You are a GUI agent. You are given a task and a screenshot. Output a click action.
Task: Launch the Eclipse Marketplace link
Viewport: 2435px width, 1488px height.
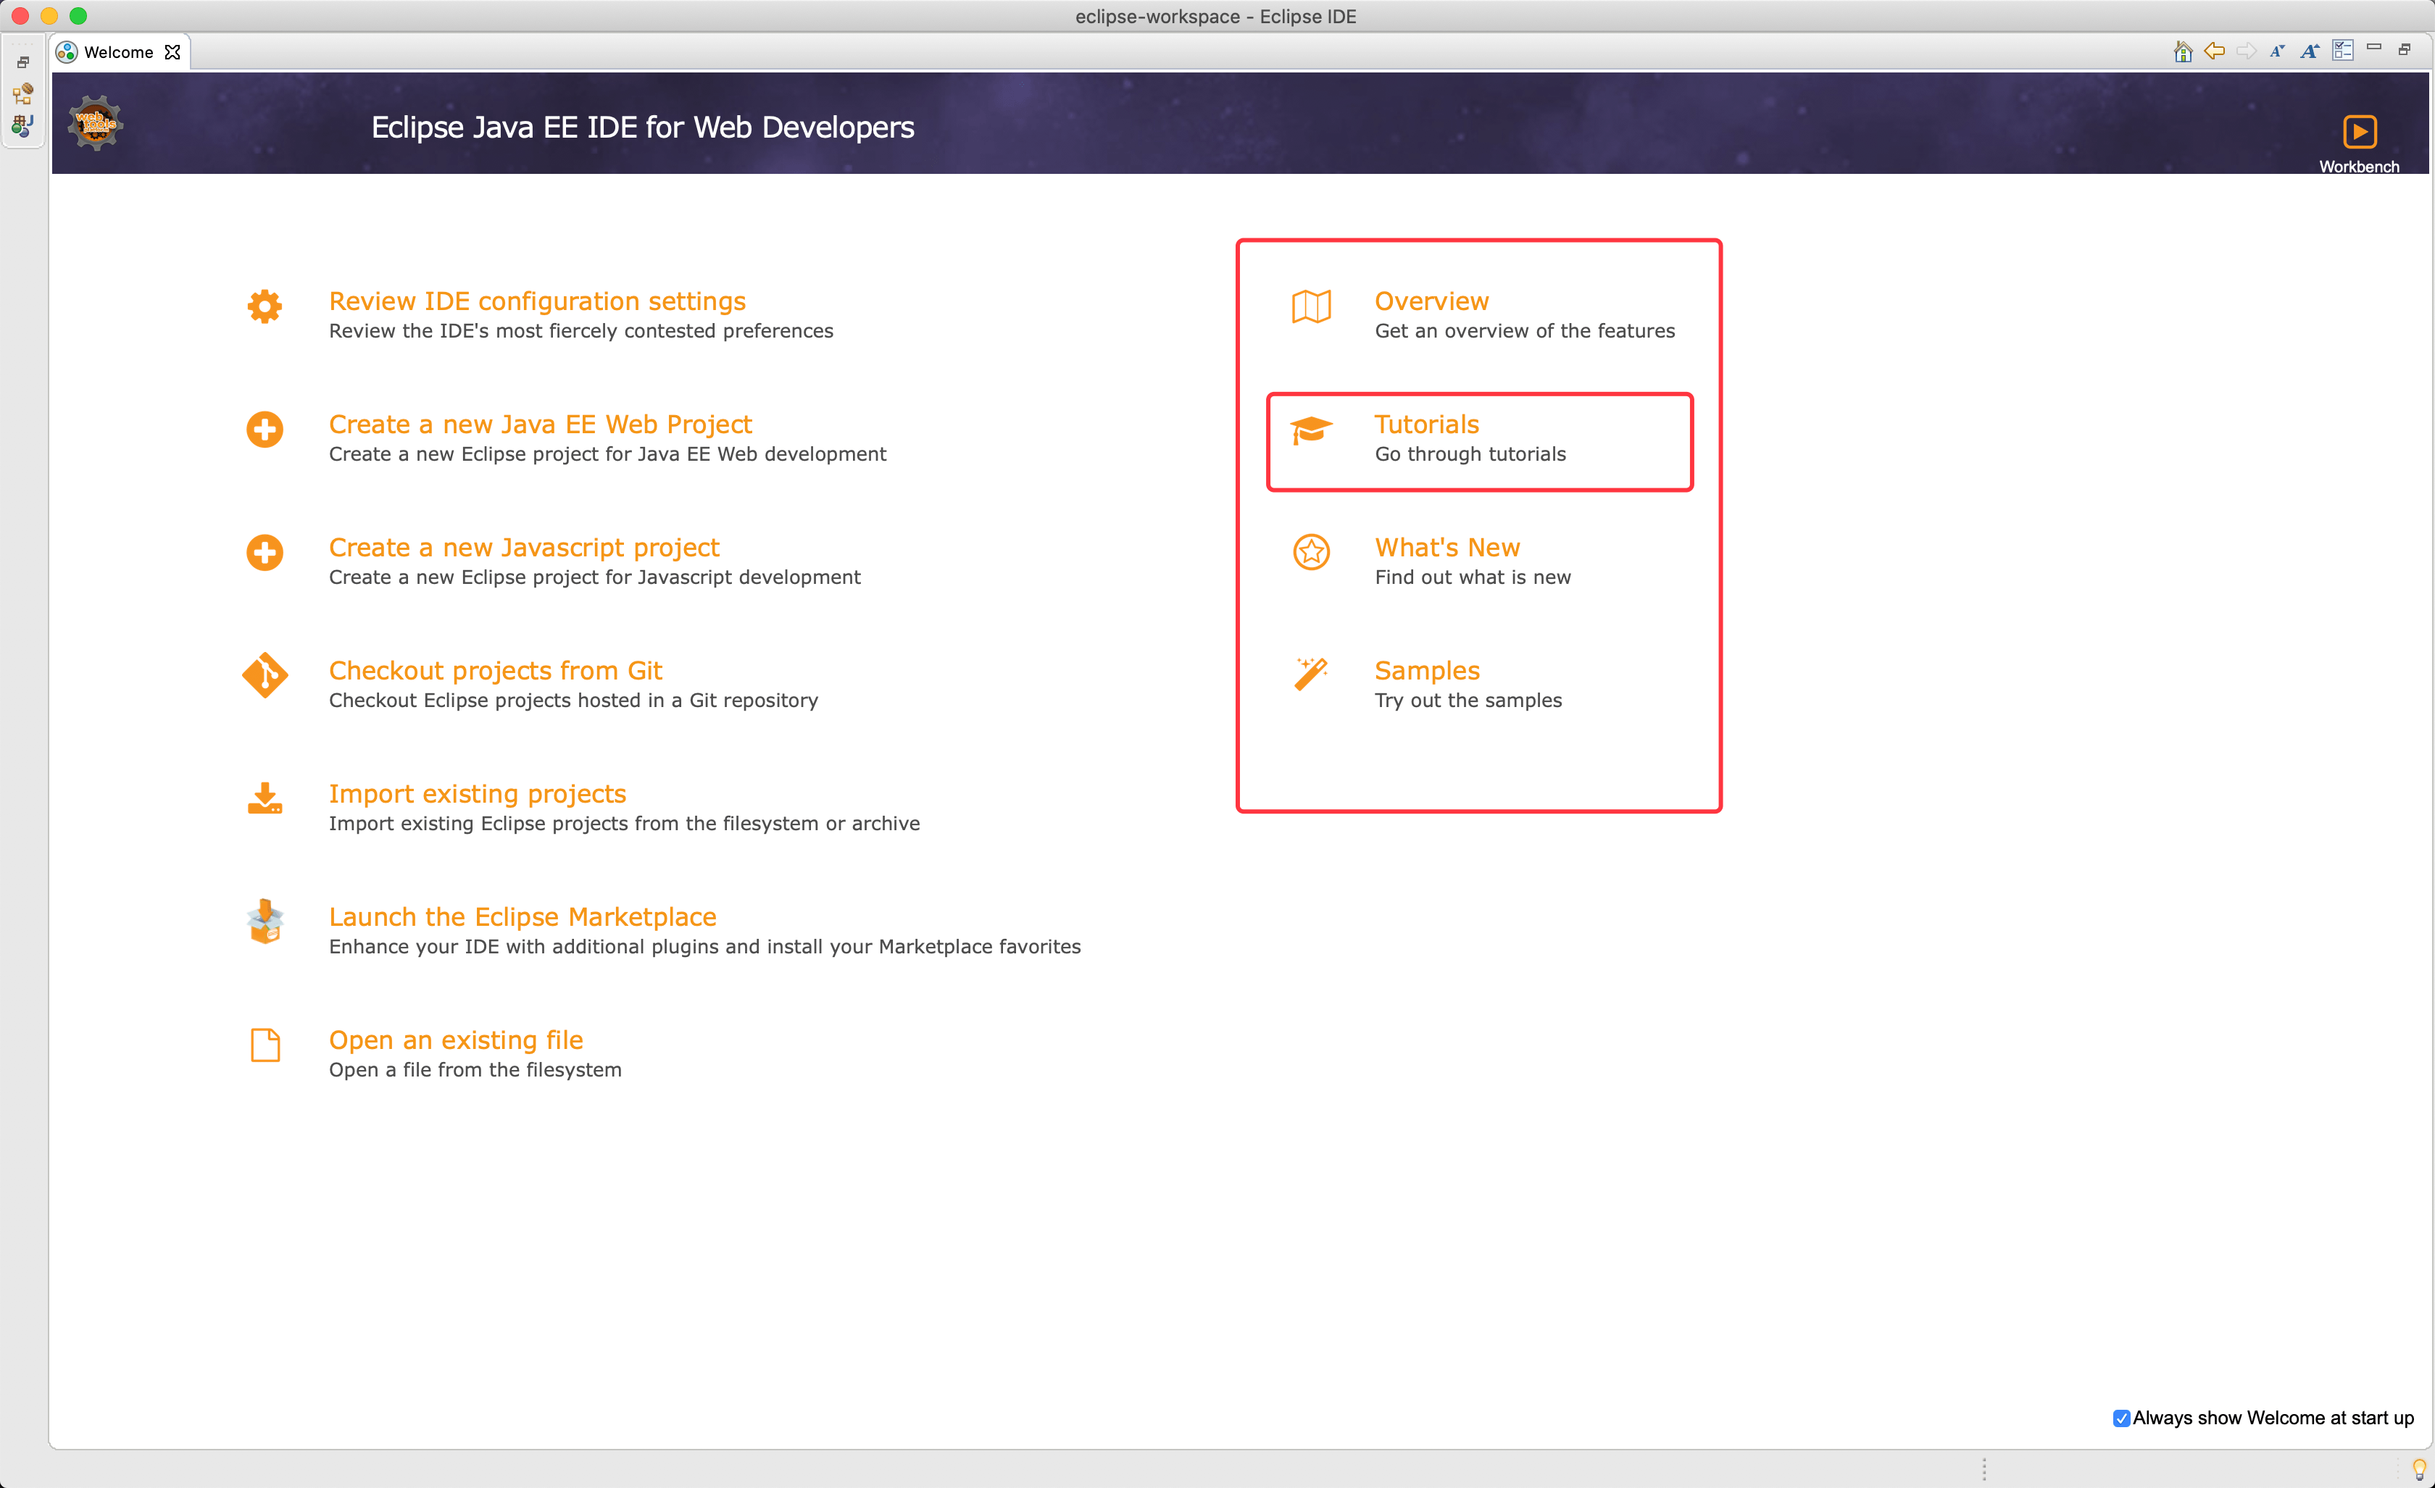coord(522,917)
